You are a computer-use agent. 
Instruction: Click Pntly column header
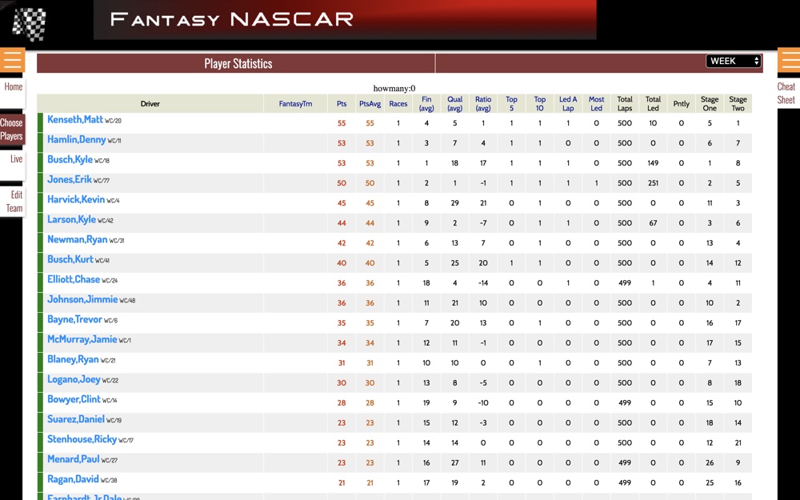[681, 103]
